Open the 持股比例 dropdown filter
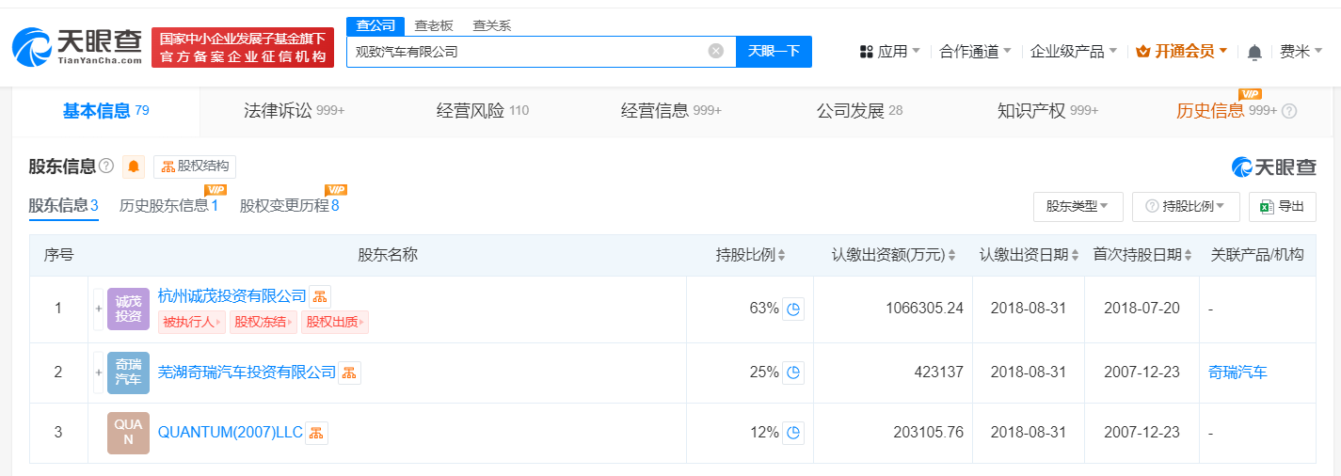This screenshot has height=476, width=1341. (x=1185, y=206)
